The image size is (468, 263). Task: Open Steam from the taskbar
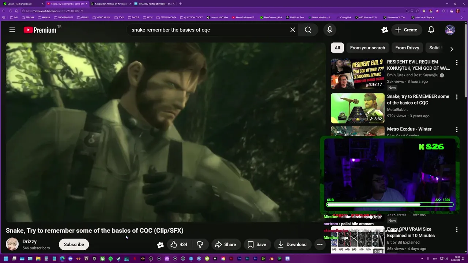(x=118, y=259)
